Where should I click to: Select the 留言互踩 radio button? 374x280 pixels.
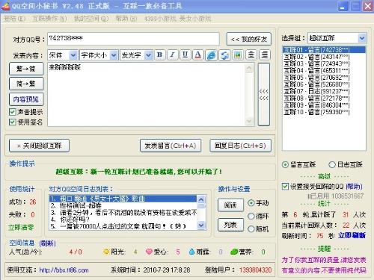click(x=285, y=164)
